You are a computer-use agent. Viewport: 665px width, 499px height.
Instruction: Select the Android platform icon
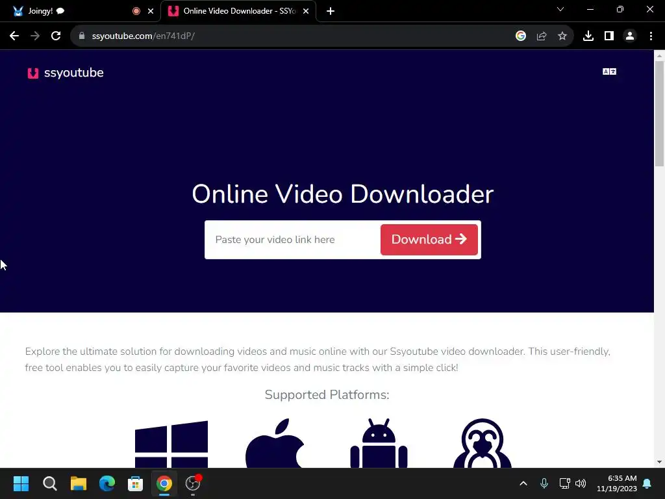(x=379, y=443)
